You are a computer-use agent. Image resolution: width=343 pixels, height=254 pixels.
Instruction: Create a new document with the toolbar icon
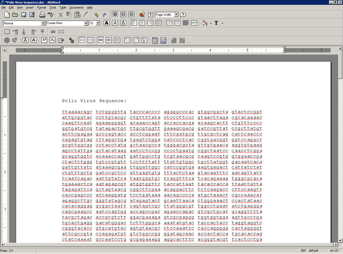[7, 15]
